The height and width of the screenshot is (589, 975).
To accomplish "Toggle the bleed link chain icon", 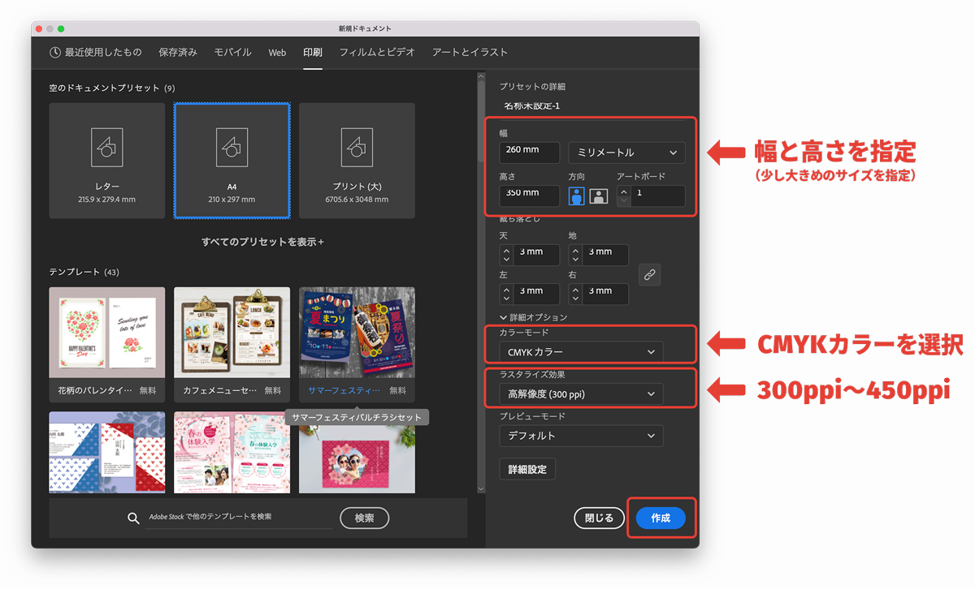I will pos(649,275).
